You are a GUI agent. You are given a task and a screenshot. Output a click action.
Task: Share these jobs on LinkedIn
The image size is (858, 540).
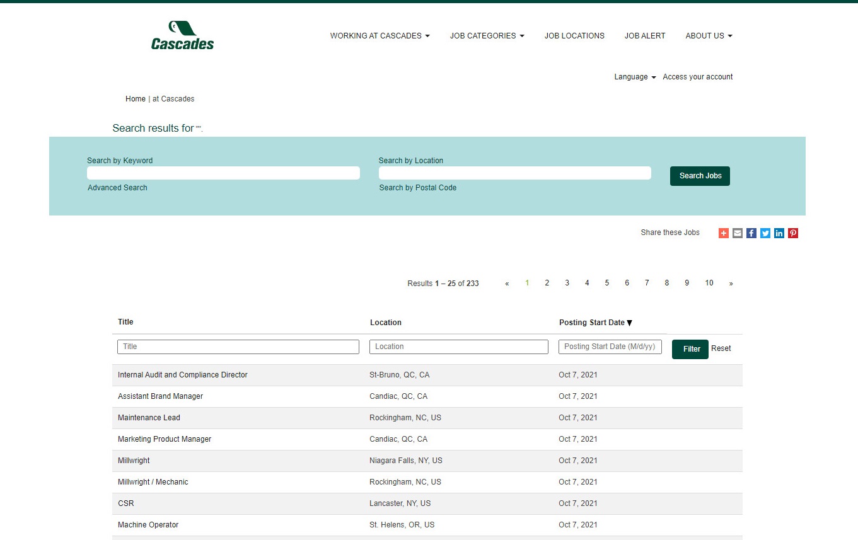[779, 233]
